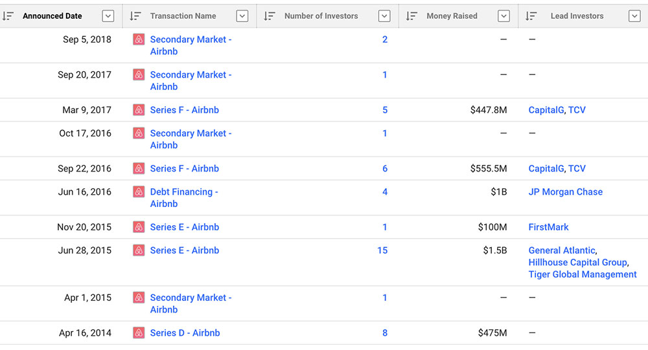Click Airbnb logo beside Debt Financing row

click(x=139, y=192)
